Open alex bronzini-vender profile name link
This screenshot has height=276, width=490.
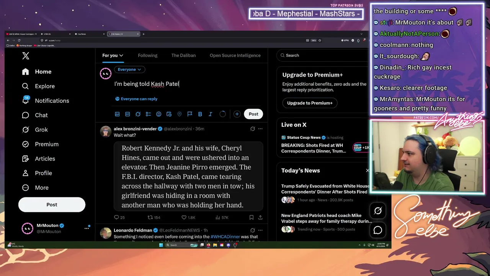tap(136, 129)
